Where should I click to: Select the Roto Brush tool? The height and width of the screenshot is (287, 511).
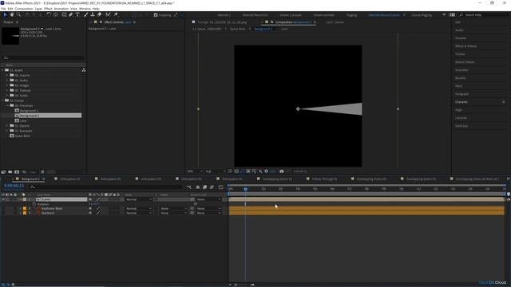[109, 14]
